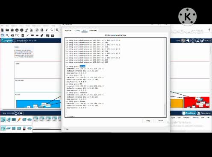Viewport: 212px width, 157px height.
Task: Select the Draw Ellipse tool
Action: click(37, 35)
